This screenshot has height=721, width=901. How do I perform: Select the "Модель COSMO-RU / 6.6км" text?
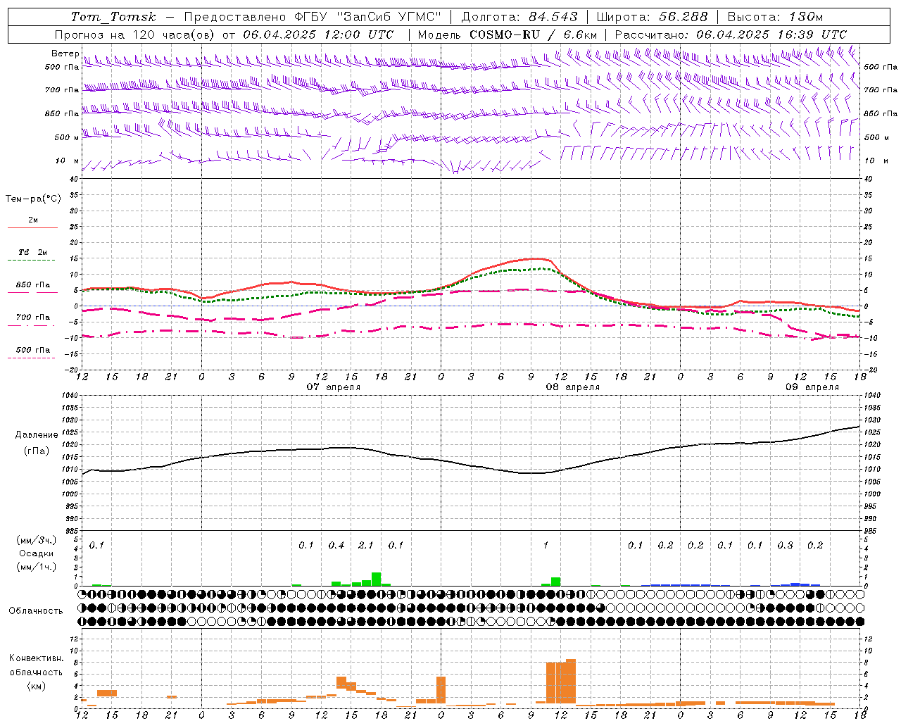pos(508,35)
